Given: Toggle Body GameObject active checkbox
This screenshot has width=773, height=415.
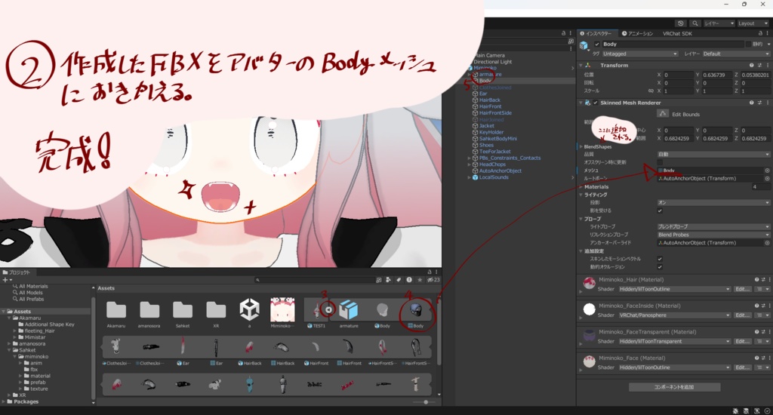Looking at the screenshot, I should [x=597, y=45].
